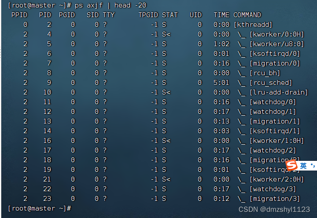Click the [migration/0] process entry
This screenshot has width=317, height=218.
pyautogui.click(x=275, y=63)
